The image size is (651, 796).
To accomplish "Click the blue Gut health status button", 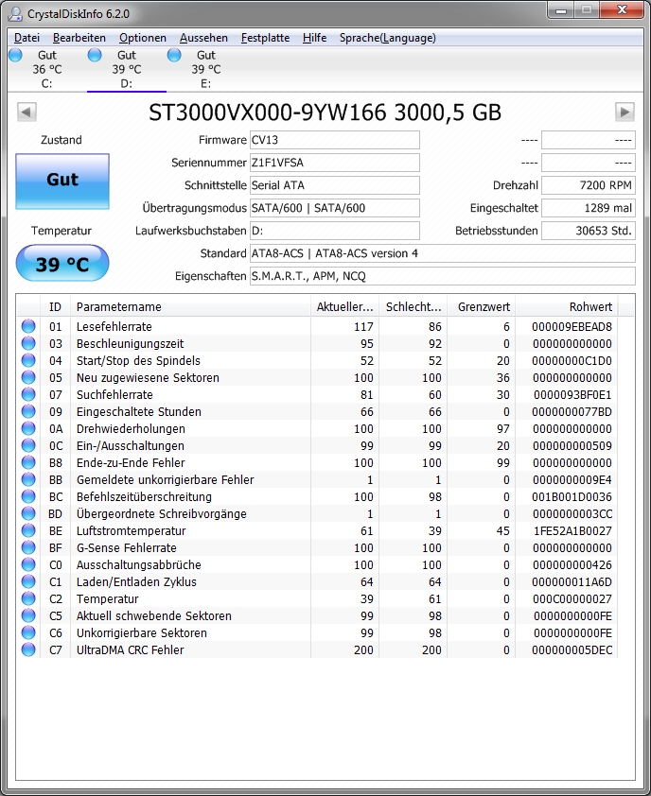I will pyautogui.click(x=62, y=182).
